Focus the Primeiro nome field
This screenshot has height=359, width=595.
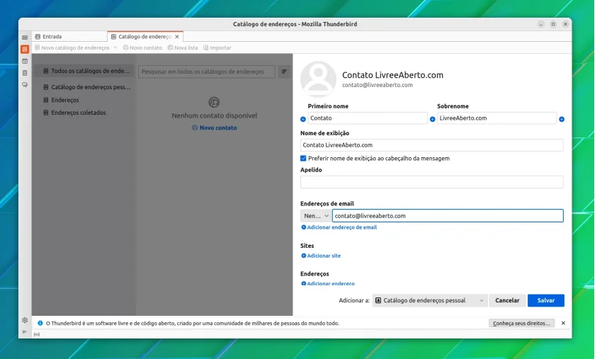(368, 118)
